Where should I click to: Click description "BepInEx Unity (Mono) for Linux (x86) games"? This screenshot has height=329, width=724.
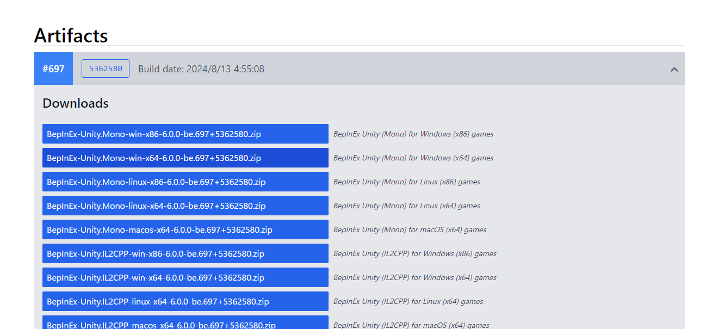[x=407, y=182]
